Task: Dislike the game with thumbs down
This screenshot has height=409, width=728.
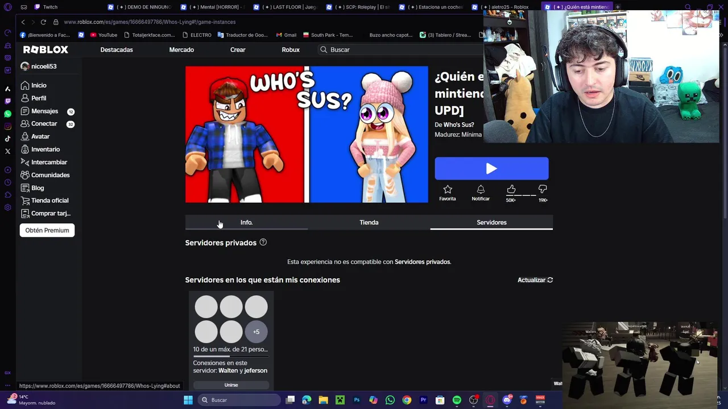Action: [x=543, y=190]
